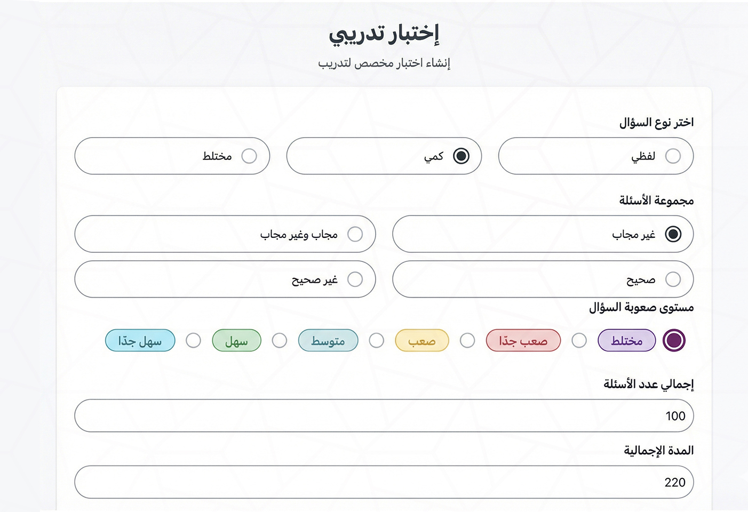The image size is (748, 512).
Task: Select the كمي question type option
Action: (461, 156)
